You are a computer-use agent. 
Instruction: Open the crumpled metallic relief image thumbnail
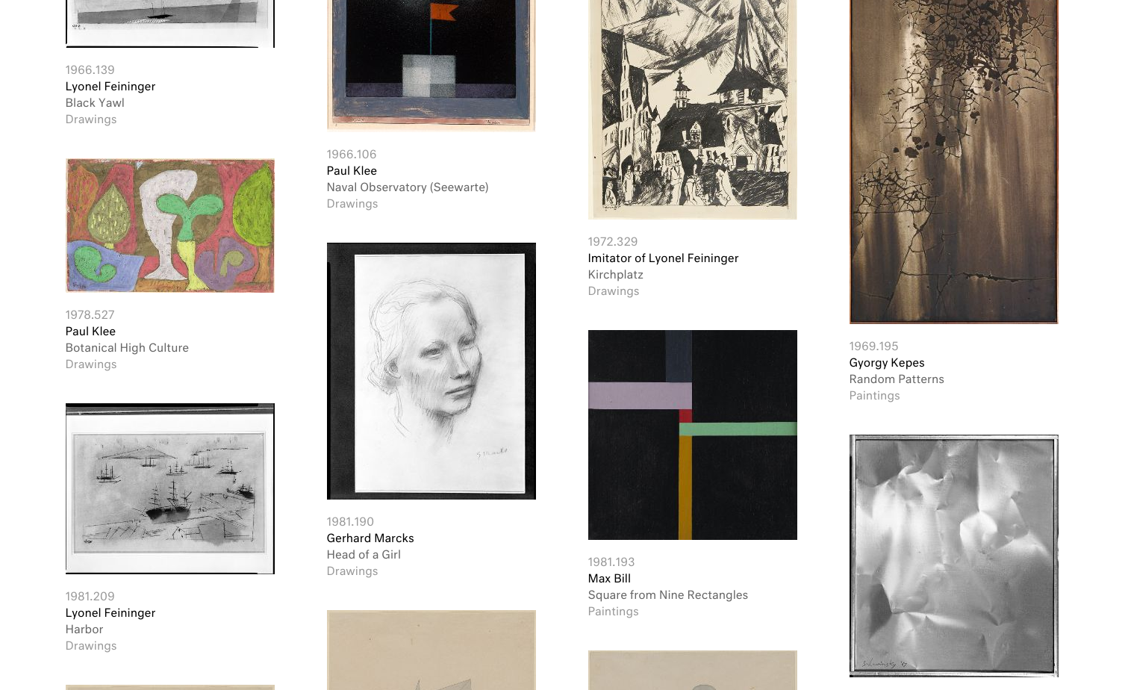(x=953, y=556)
